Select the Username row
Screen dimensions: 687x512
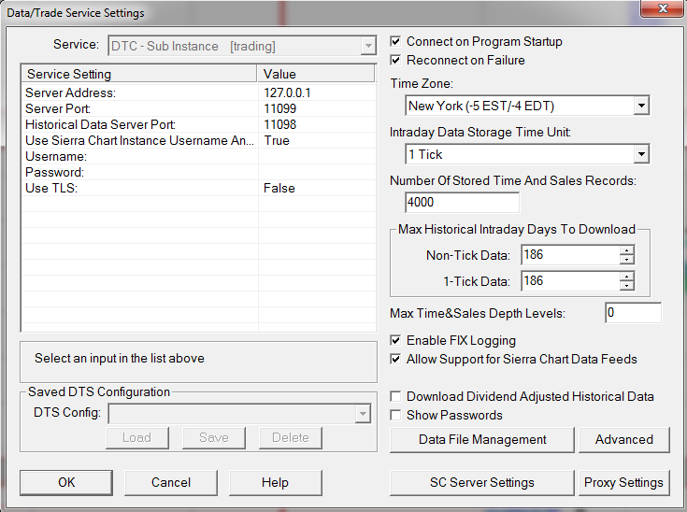click(x=199, y=156)
